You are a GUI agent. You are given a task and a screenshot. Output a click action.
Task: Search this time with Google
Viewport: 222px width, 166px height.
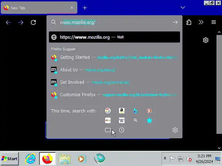pos(108,111)
